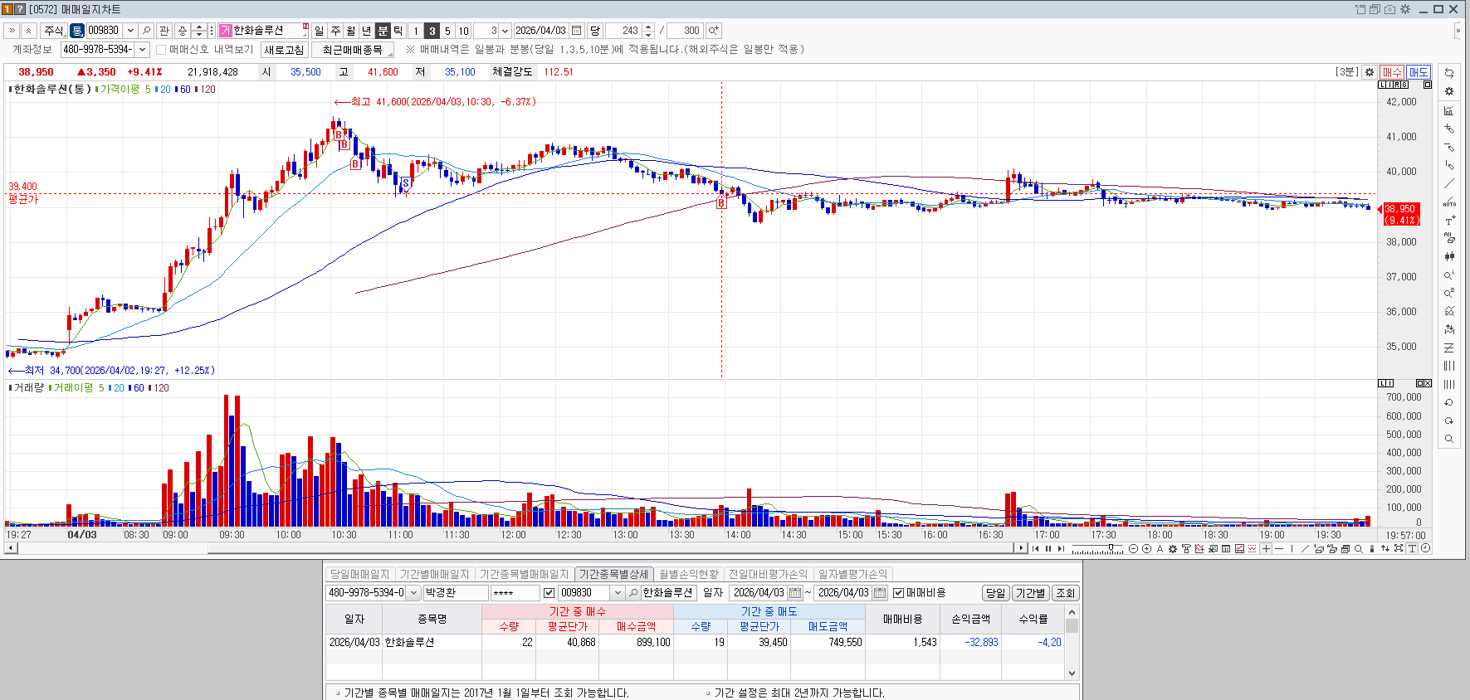Image resolution: width=1470 pixels, height=700 pixels.
Task: Expand the stock code dropdown in lower panel
Action: (x=618, y=593)
